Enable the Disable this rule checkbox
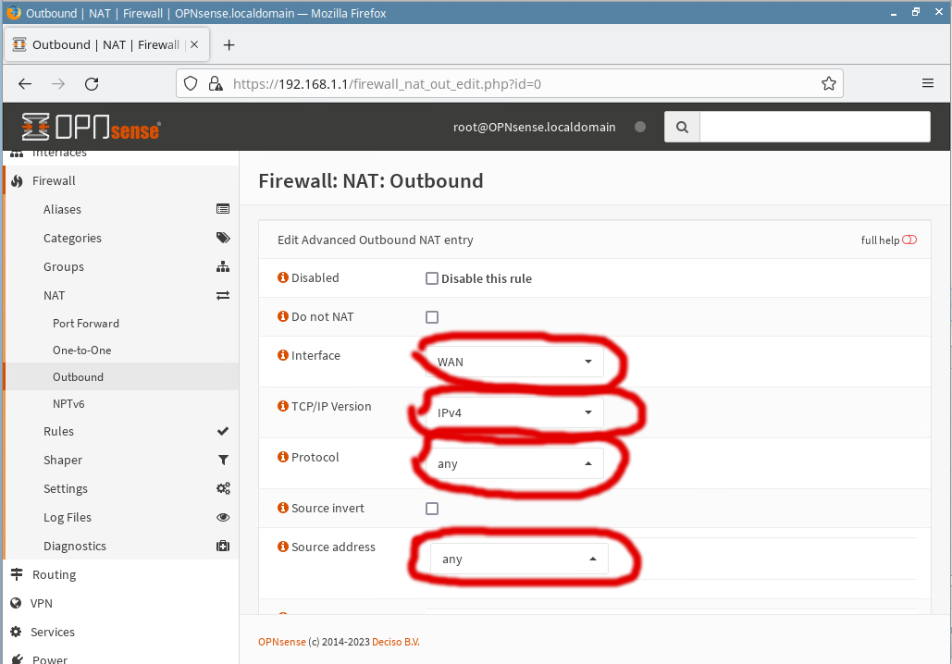The height and width of the screenshot is (664, 952). pyautogui.click(x=432, y=279)
